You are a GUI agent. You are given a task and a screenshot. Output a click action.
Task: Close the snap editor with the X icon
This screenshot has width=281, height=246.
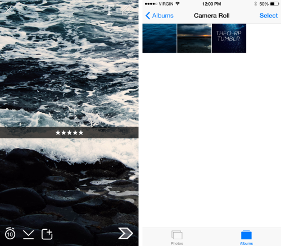8,10
